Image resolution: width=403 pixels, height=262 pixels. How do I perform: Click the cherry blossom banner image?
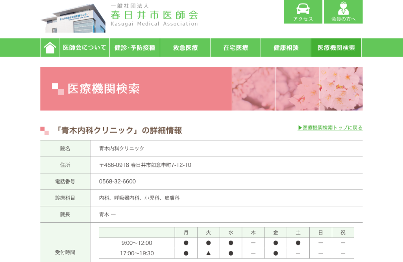pos(298,89)
